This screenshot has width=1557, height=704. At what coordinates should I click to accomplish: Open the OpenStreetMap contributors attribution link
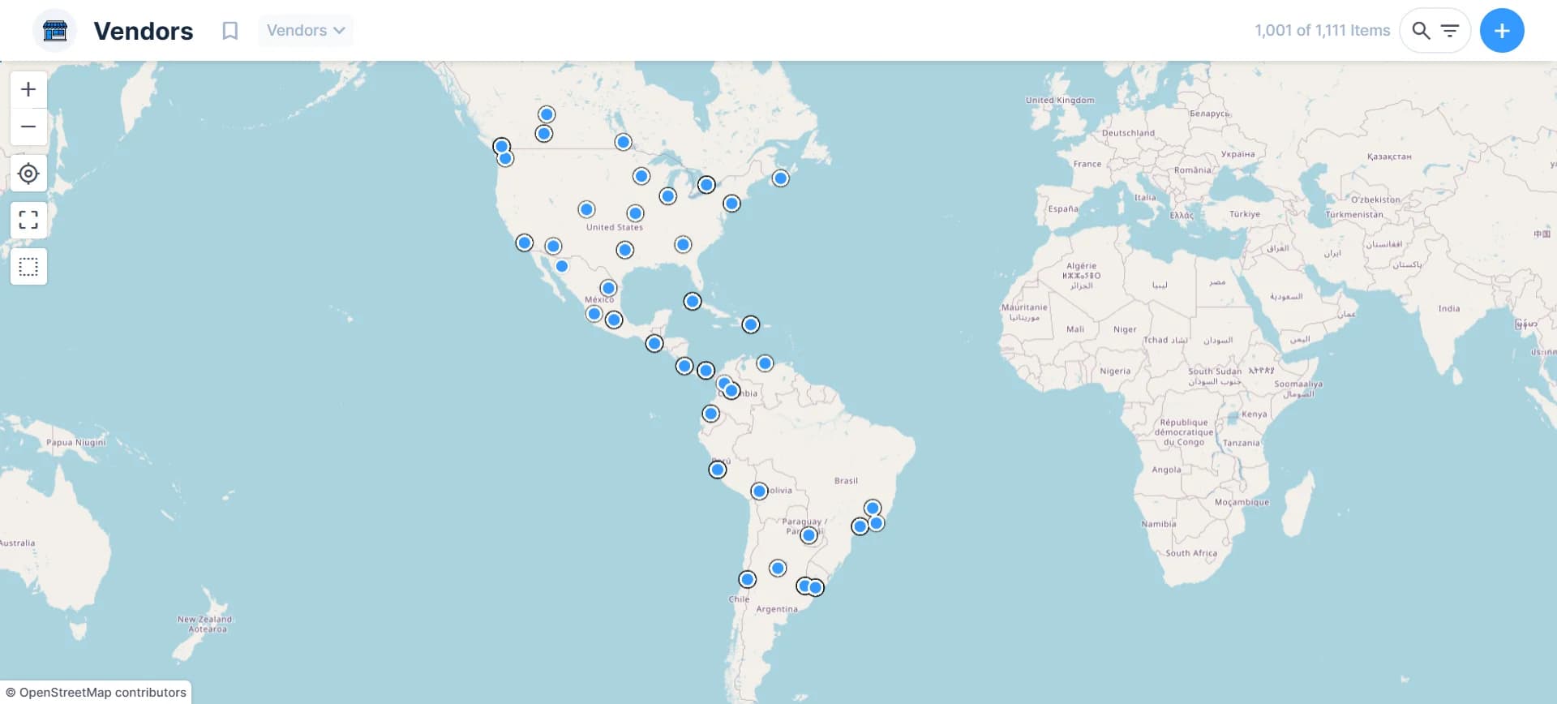point(102,693)
